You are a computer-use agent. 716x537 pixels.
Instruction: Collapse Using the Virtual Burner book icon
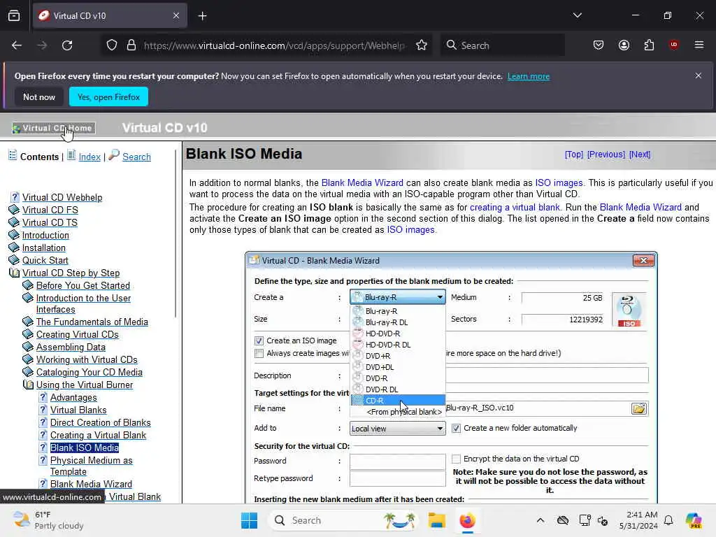click(x=28, y=385)
